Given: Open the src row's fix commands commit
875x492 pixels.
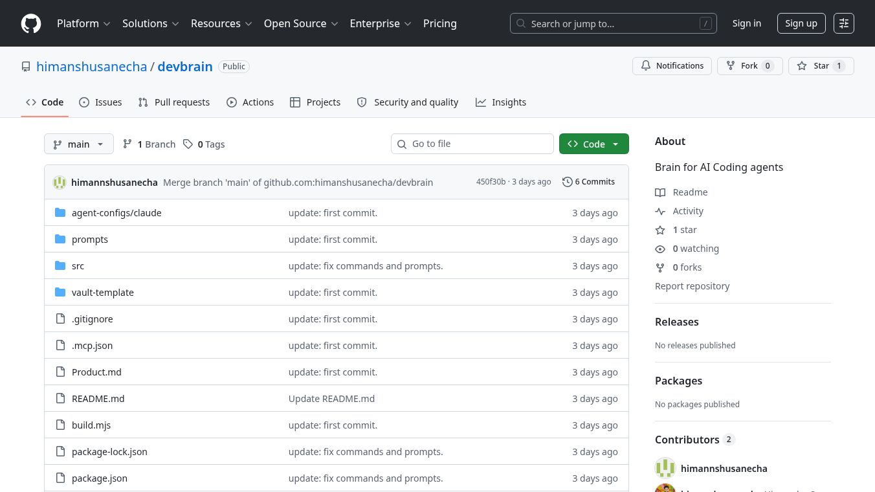Looking at the screenshot, I should (x=366, y=266).
